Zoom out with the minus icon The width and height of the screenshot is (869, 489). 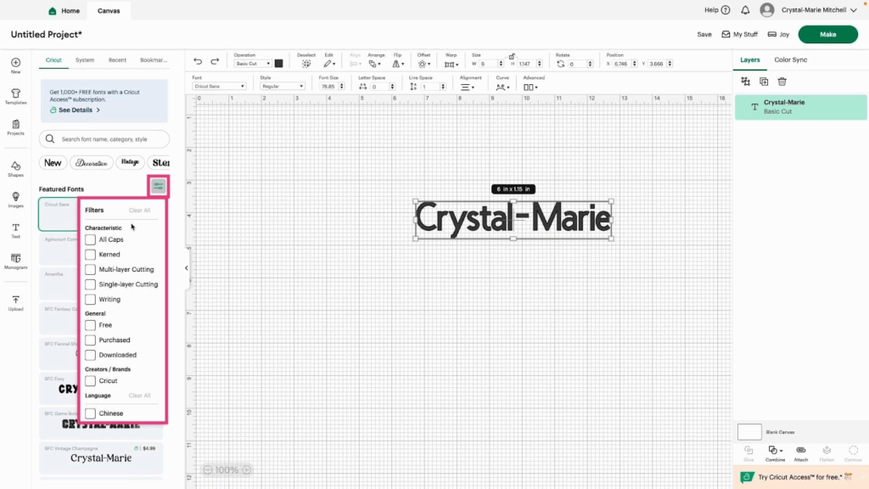click(x=208, y=469)
